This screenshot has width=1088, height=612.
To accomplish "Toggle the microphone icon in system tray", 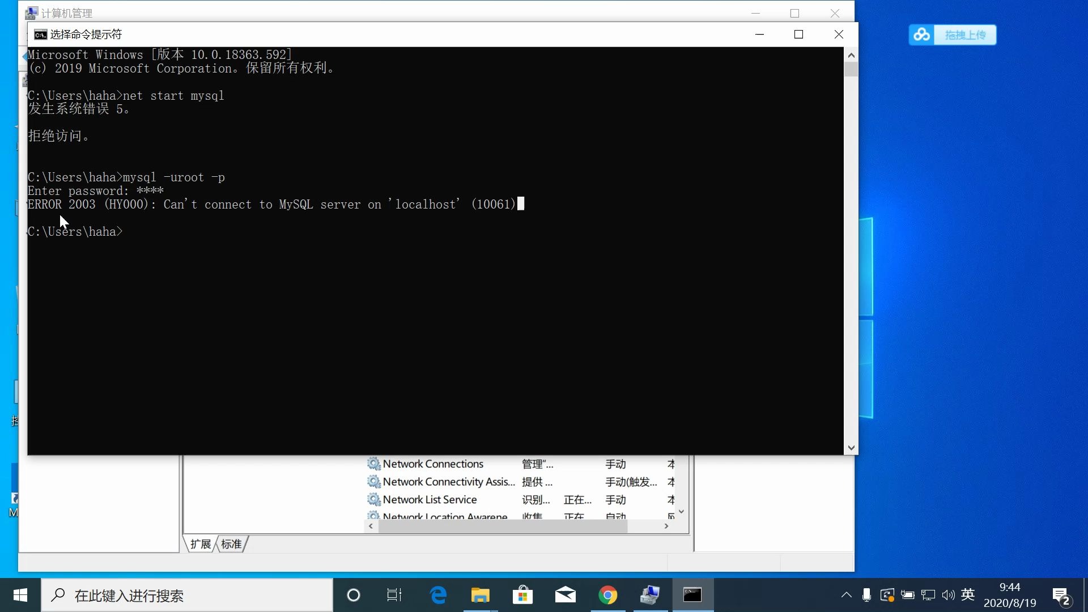I will coord(866,594).
